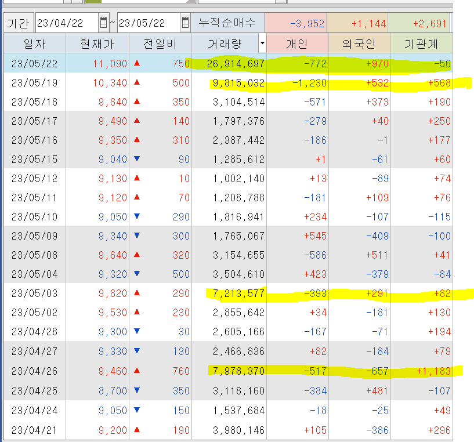474x442 pixels.
Task: Select the 거래량 column header
Action: point(225,44)
